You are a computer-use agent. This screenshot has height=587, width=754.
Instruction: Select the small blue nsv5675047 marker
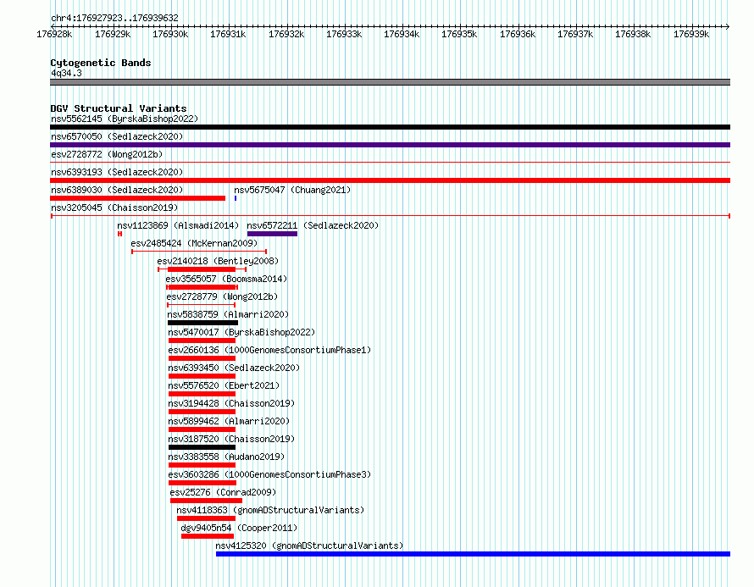[236, 198]
